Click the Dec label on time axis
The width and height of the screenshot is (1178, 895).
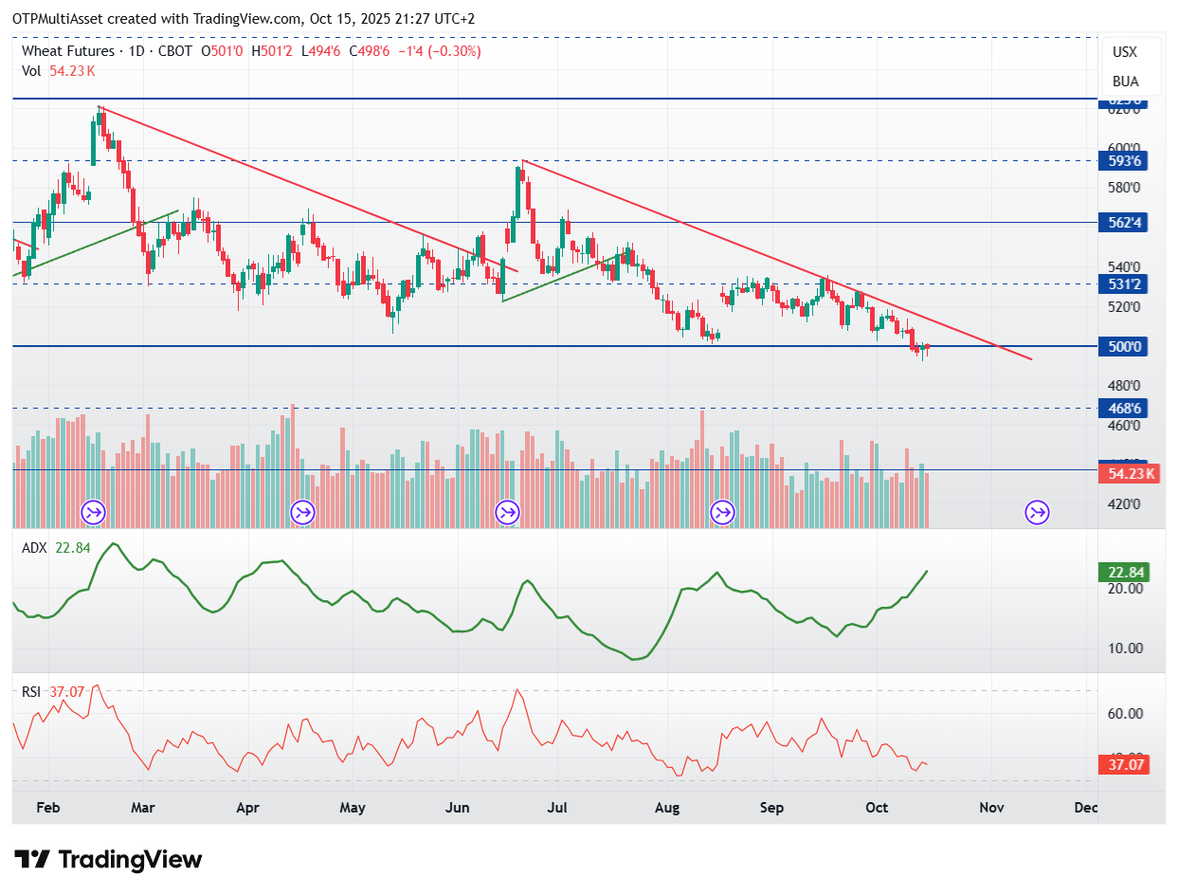pyautogui.click(x=1086, y=808)
